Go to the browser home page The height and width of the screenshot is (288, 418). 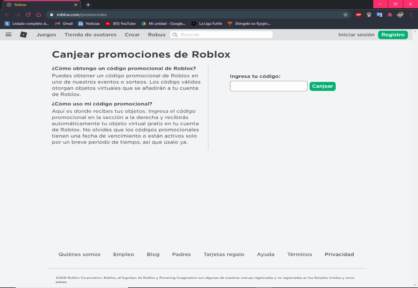(38, 14)
